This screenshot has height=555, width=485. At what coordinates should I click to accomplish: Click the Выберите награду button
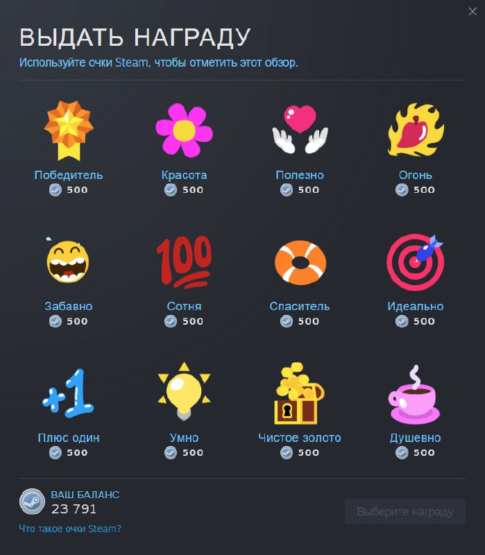point(405,512)
